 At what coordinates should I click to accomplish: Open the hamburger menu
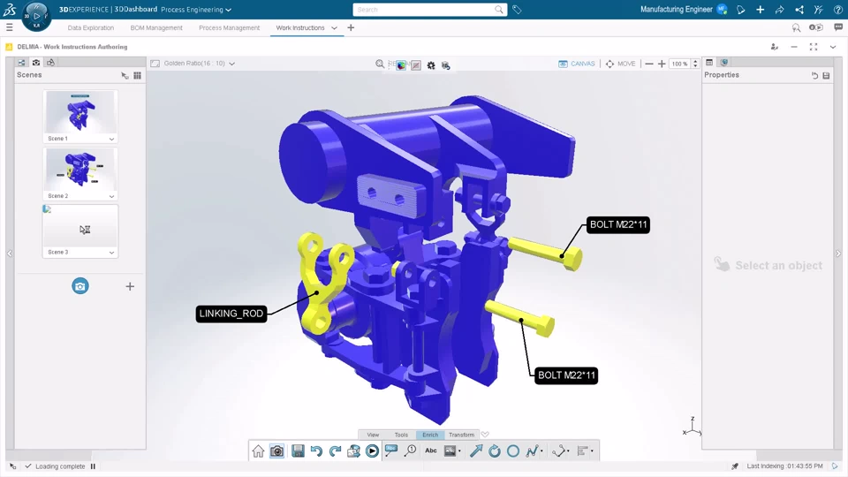(x=9, y=27)
